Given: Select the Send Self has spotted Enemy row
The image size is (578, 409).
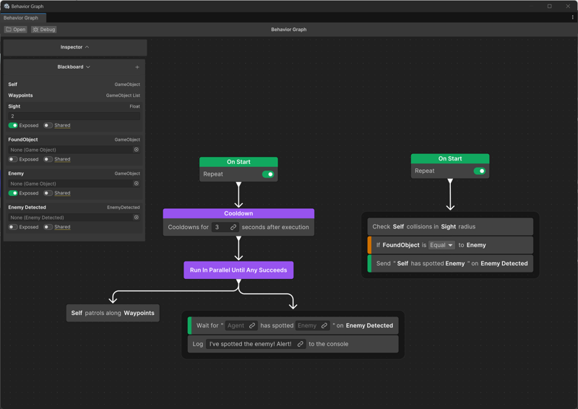Looking at the screenshot, I should (x=450, y=264).
